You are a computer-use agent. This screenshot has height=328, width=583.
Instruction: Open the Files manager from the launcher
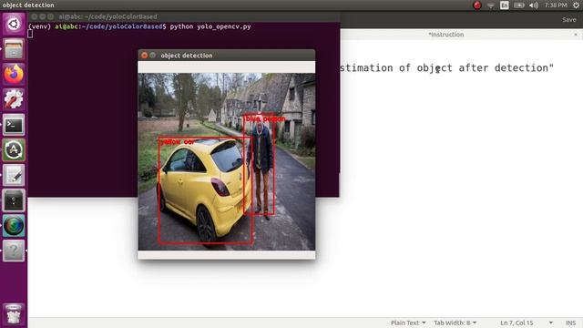pos(14,49)
